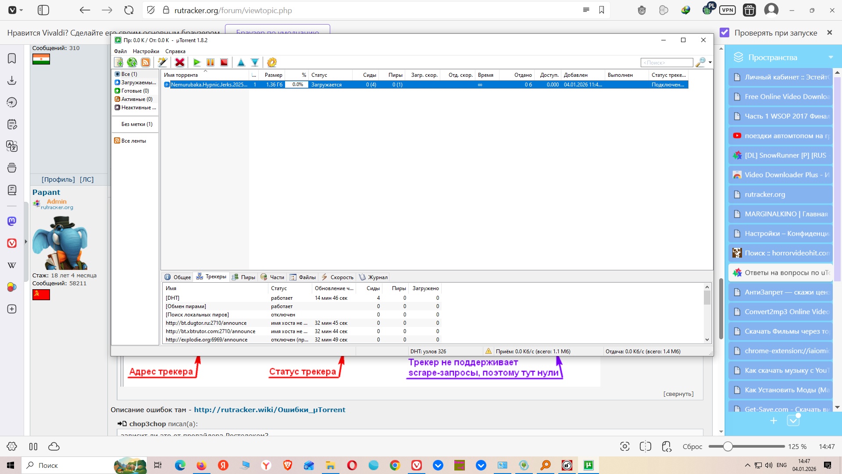
Task: Expand the Пространства workspaces dropdown
Action: point(831,57)
